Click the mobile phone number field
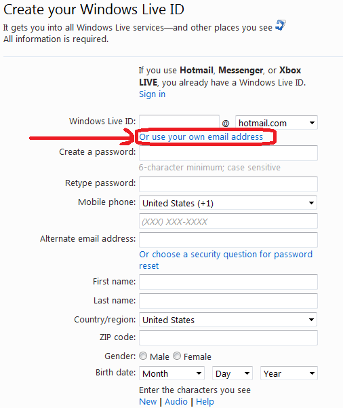 (x=228, y=221)
